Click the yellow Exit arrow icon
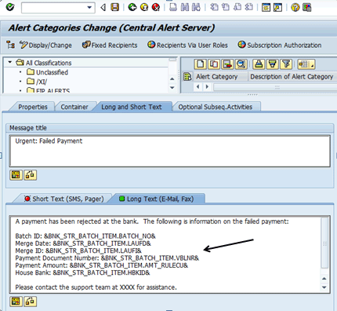 coord(144,7)
